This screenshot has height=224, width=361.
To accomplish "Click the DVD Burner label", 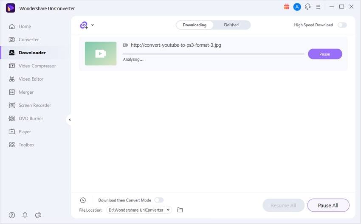I will point(31,118).
